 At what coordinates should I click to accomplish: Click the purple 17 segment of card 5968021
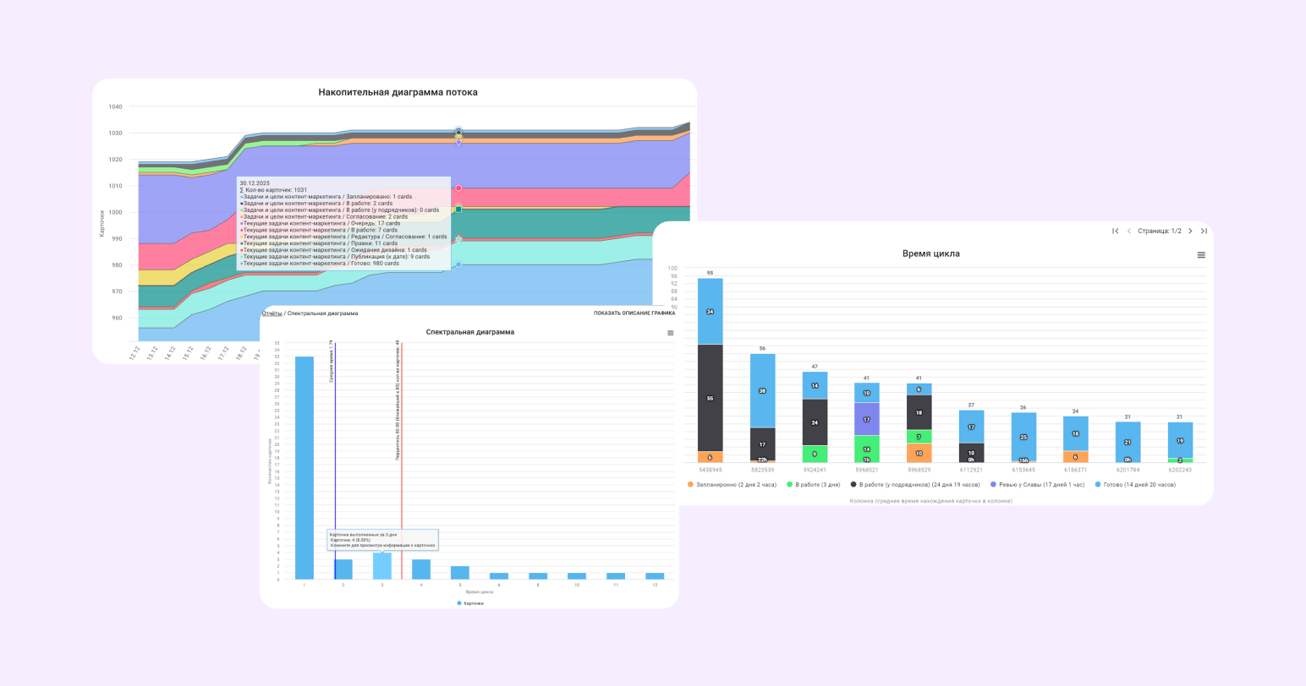[866, 419]
